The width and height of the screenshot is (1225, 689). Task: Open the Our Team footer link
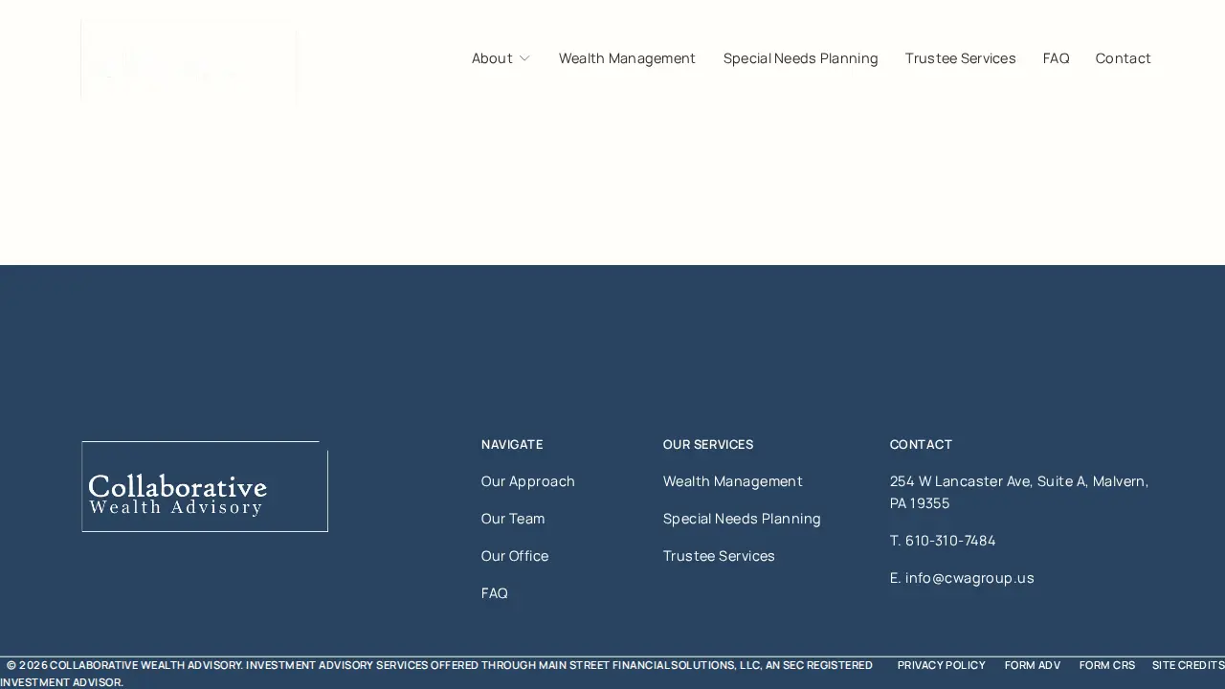click(x=513, y=519)
